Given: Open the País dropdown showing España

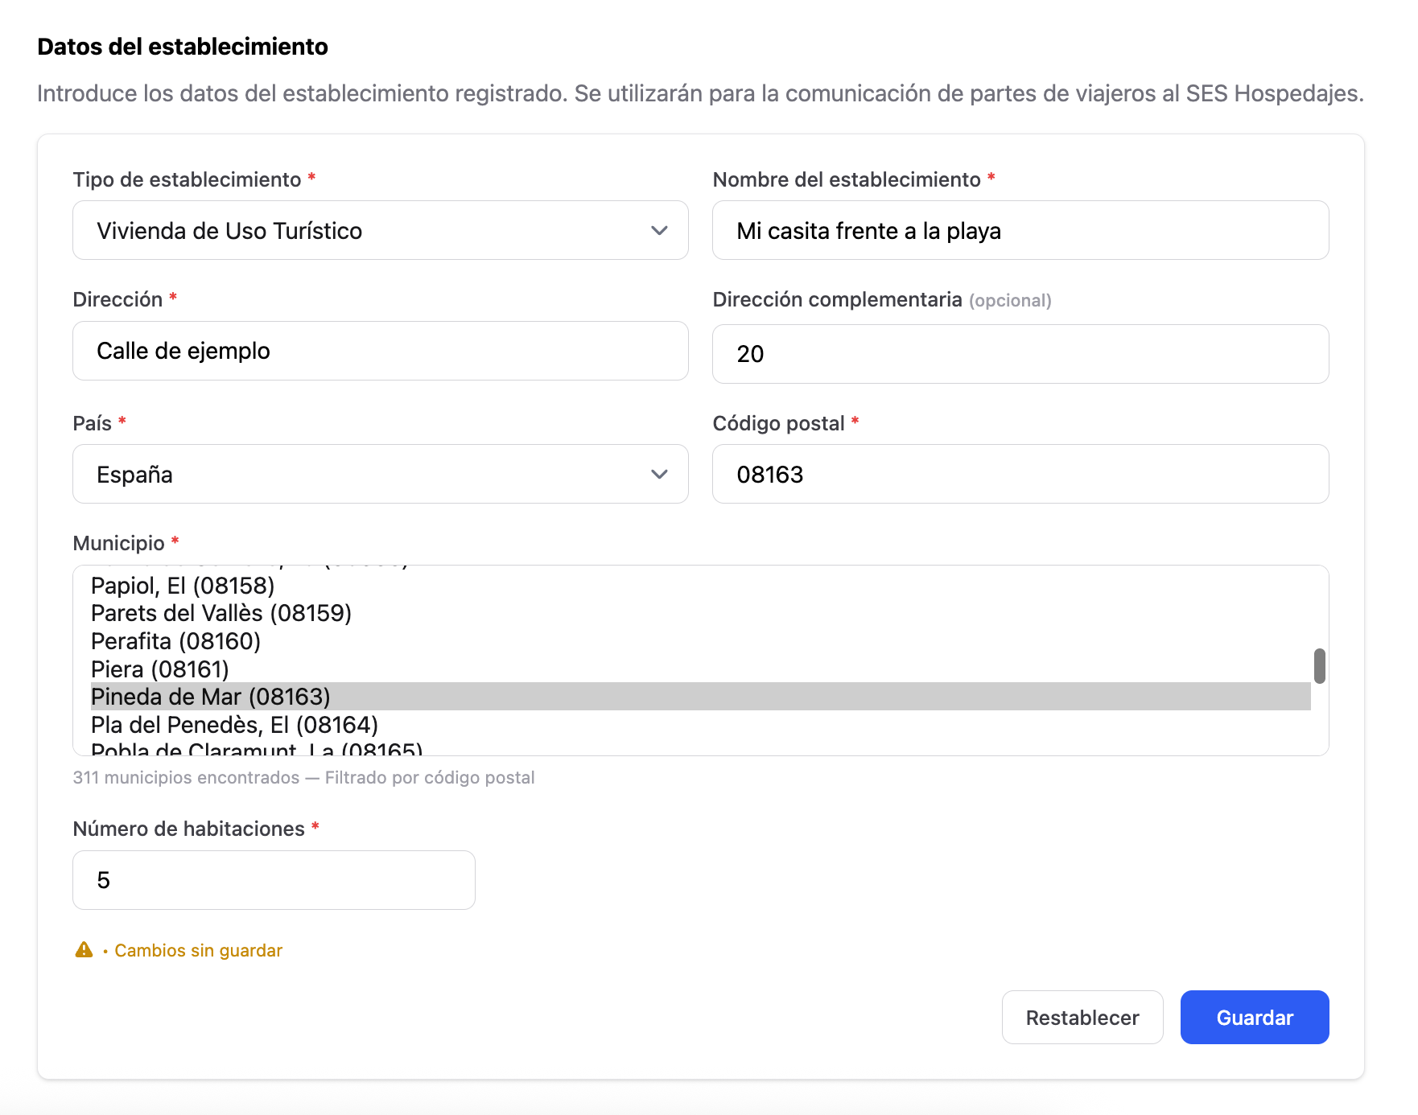Looking at the screenshot, I should click(x=380, y=474).
